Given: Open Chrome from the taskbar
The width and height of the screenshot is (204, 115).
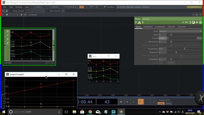Looking at the screenshot, I should pyautogui.click(x=90, y=112).
